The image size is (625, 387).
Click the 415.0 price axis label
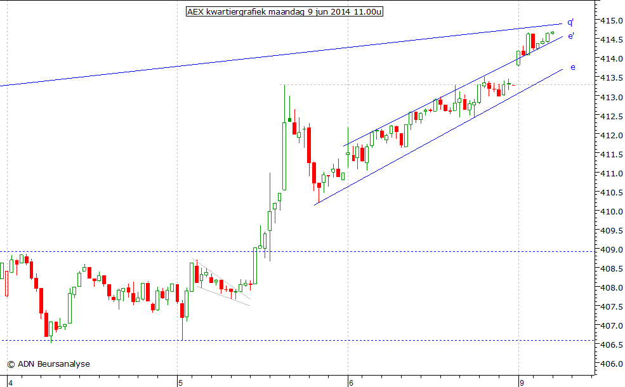click(x=612, y=21)
